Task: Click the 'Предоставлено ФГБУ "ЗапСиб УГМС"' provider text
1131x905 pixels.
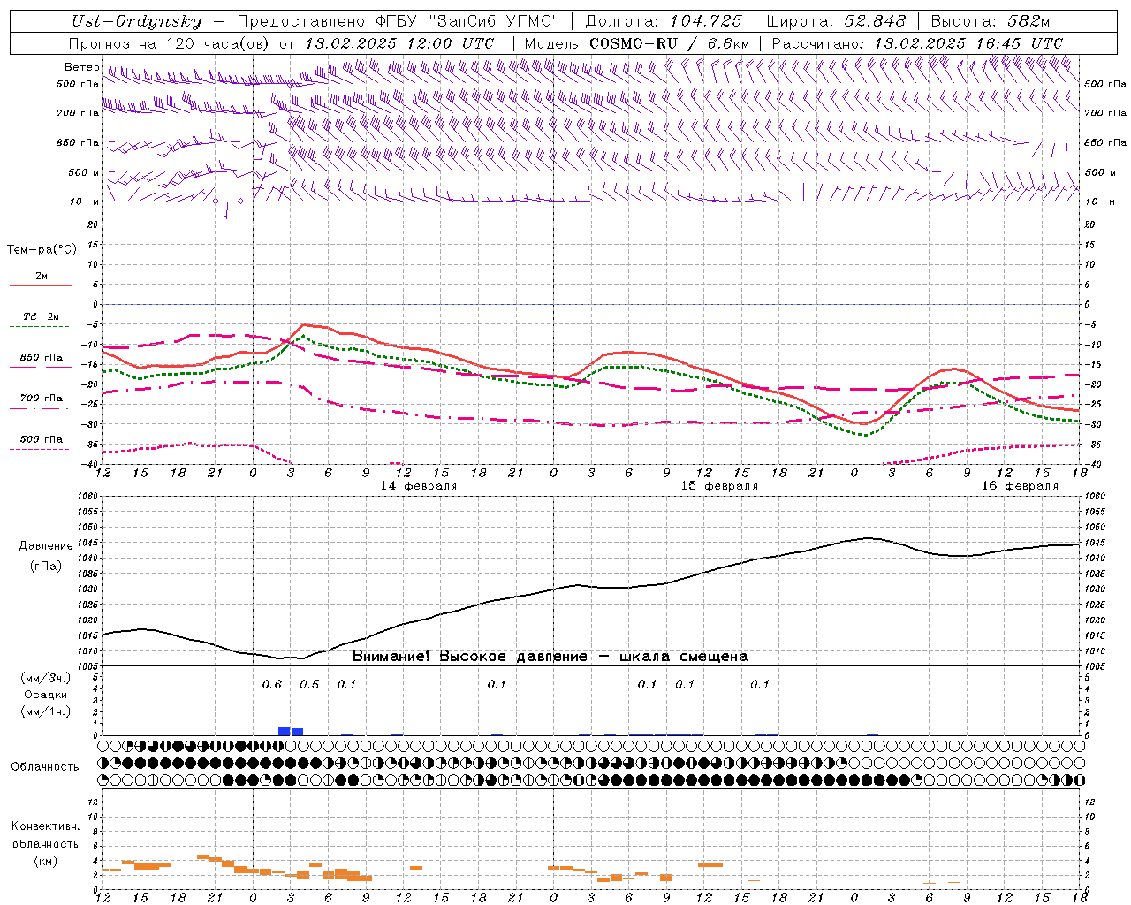Action: pos(400,22)
